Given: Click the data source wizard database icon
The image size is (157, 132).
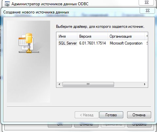Looking at the screenshot, I should click(x=29, y=43).
